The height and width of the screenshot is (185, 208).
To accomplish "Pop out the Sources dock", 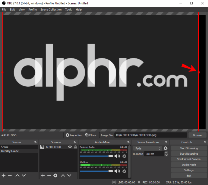I will [x=75, y=142].
